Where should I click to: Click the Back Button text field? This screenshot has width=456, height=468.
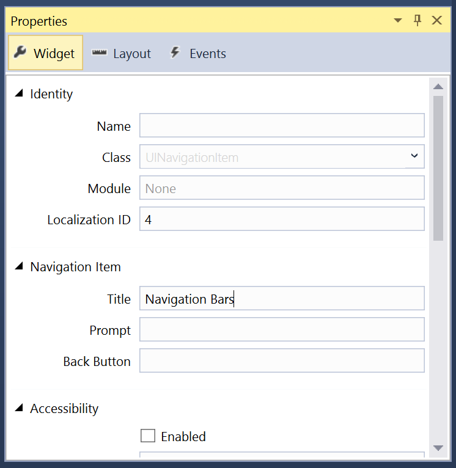click(282, 360)
